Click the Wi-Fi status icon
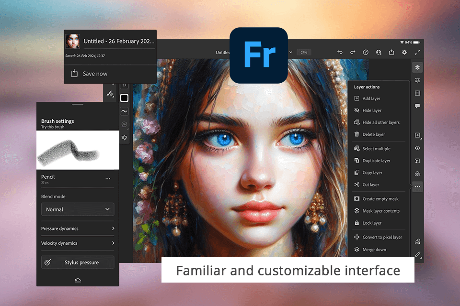Screen dimensions: 460x306 pos(402,43)
